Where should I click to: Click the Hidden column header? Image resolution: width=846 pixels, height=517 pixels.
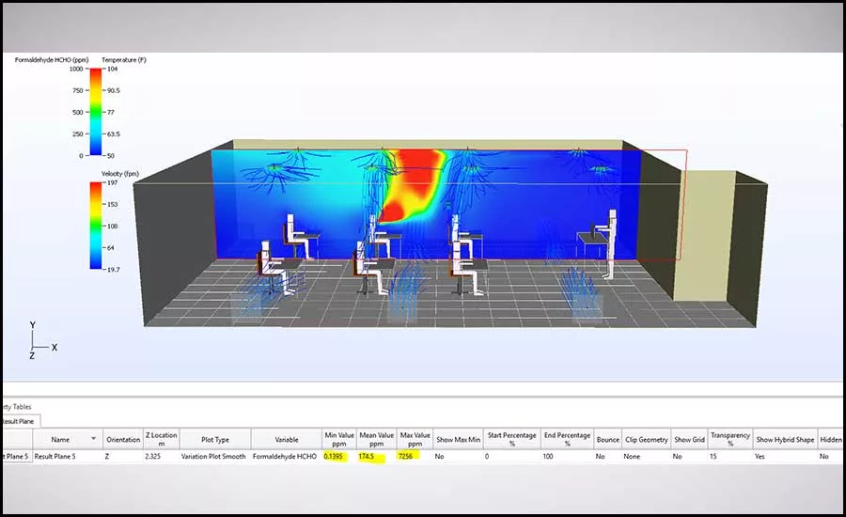pyautogui.click(x=831, y=439)
